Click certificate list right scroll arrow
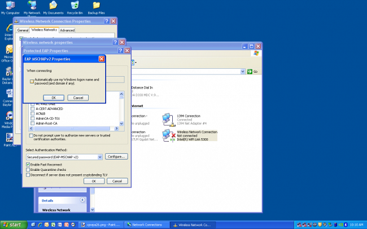367x229 pixels. tap(116, 129)
